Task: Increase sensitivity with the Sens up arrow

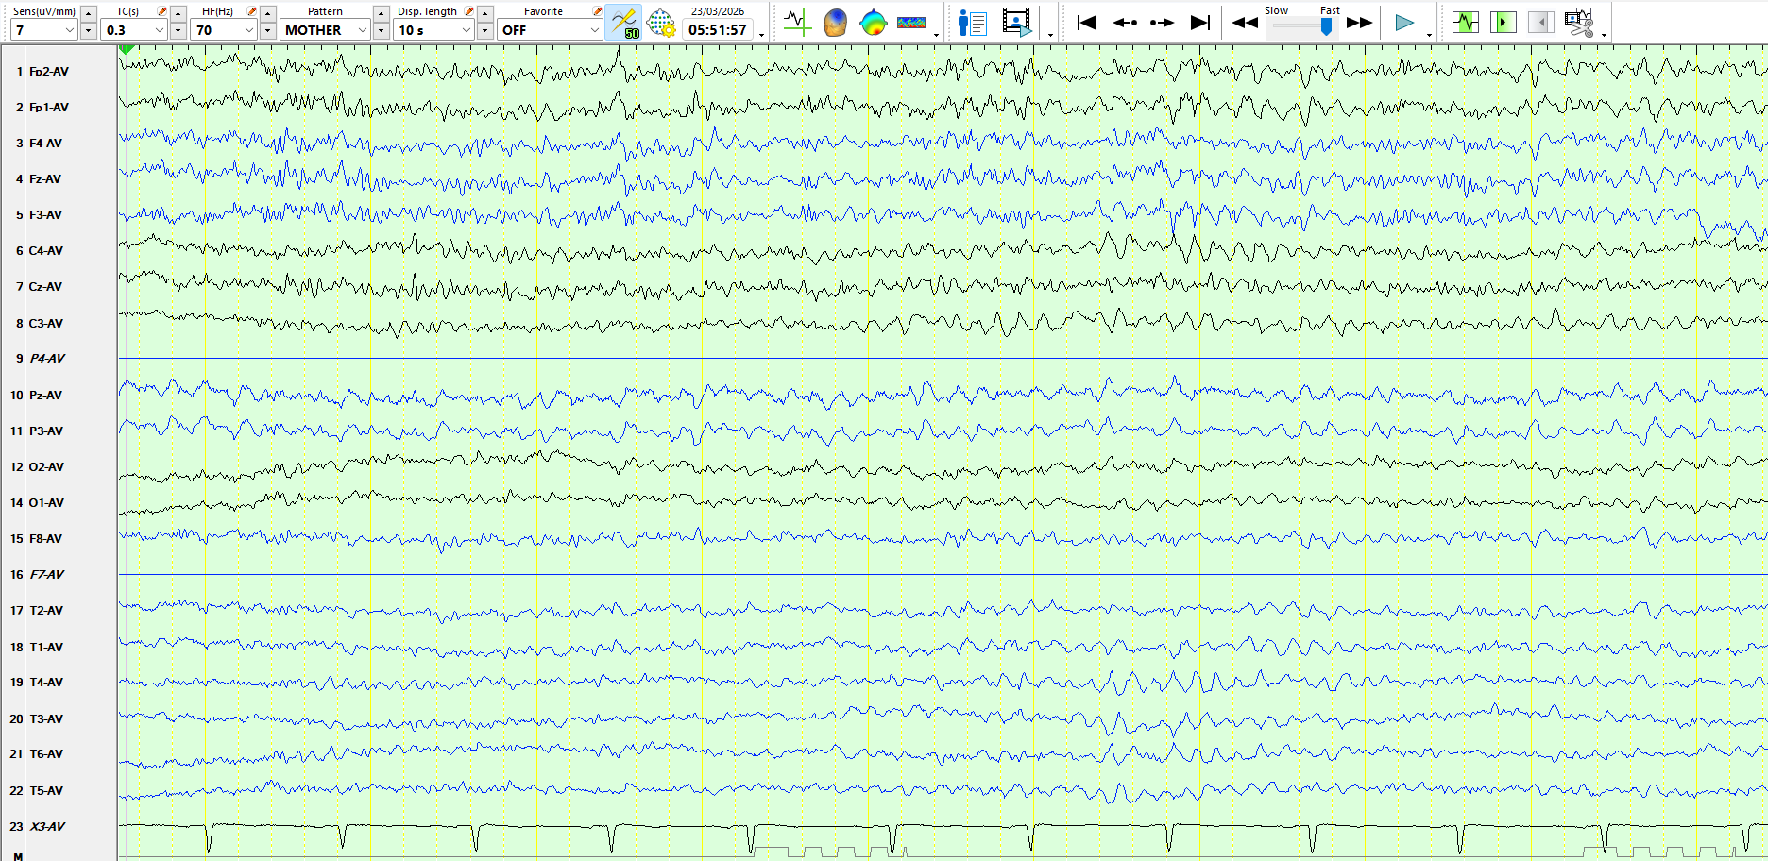Action: (89, 13)
